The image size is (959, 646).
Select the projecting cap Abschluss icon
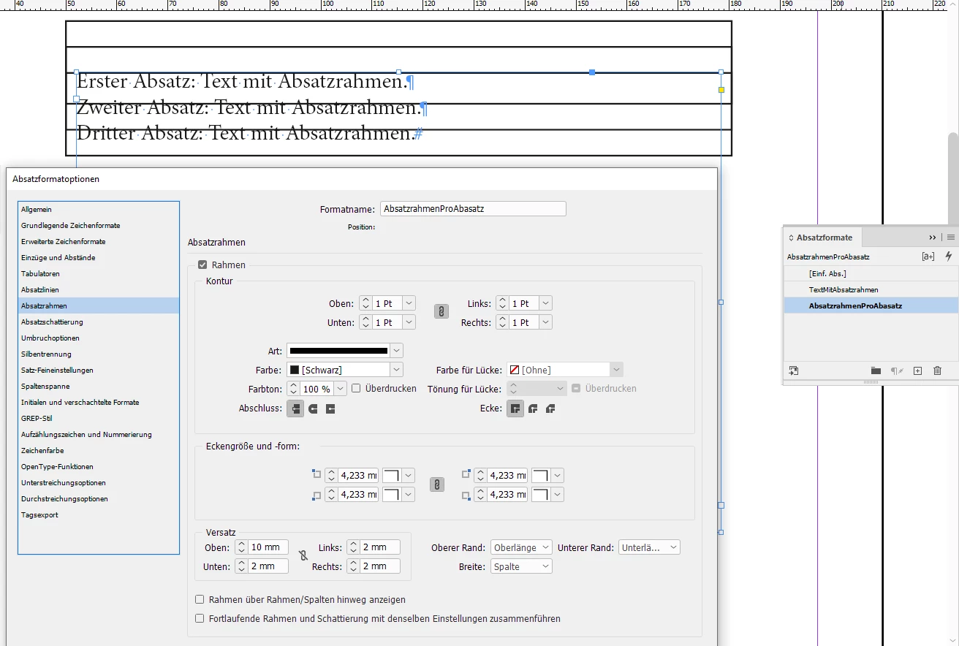(x=330, y=408)
